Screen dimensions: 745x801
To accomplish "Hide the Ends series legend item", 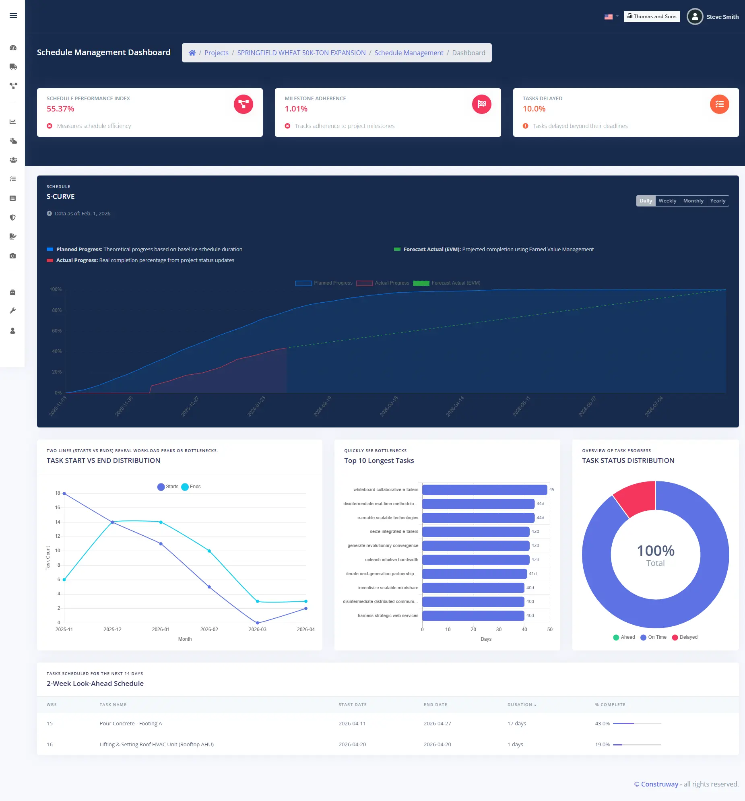I will [191, 487].
